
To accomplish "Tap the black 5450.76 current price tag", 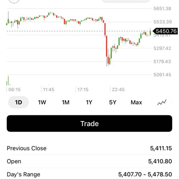I will coord(165,31).
